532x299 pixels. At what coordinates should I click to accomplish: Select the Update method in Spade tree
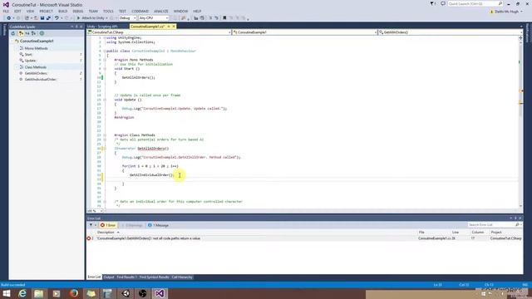tap(30, 61)
